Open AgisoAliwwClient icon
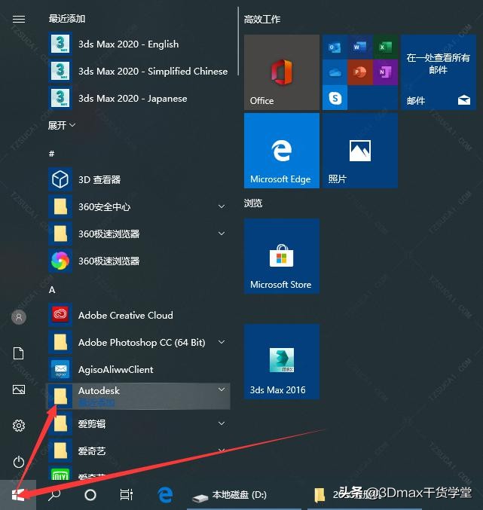The height and width of the screenshot is (510, 483). click(x=60, y=369)
